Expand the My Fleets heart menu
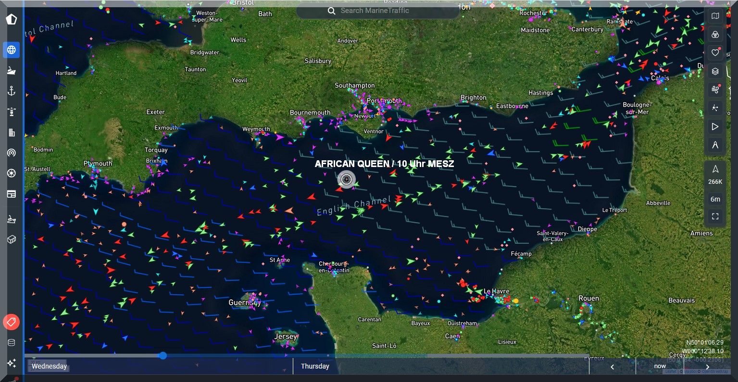The image size is (738, 382). (715, 53)
